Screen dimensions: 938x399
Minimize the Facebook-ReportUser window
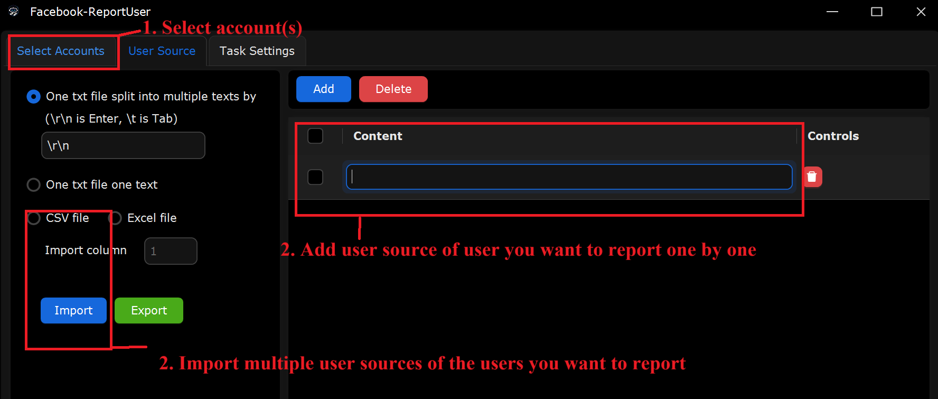832,12
